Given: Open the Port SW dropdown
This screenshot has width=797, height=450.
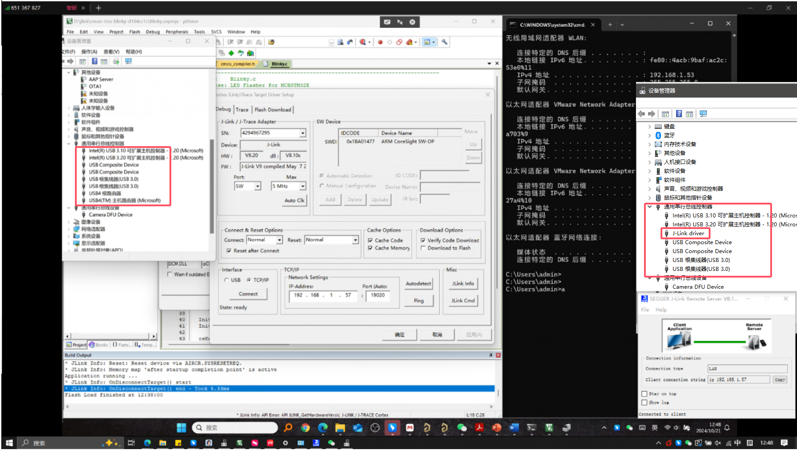Looking at the screenshot, I should pos(258,186).
